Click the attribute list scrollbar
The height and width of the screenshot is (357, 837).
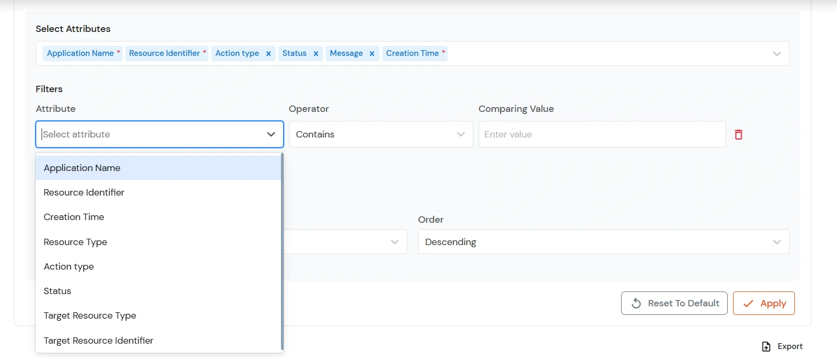tap(282, 251)
